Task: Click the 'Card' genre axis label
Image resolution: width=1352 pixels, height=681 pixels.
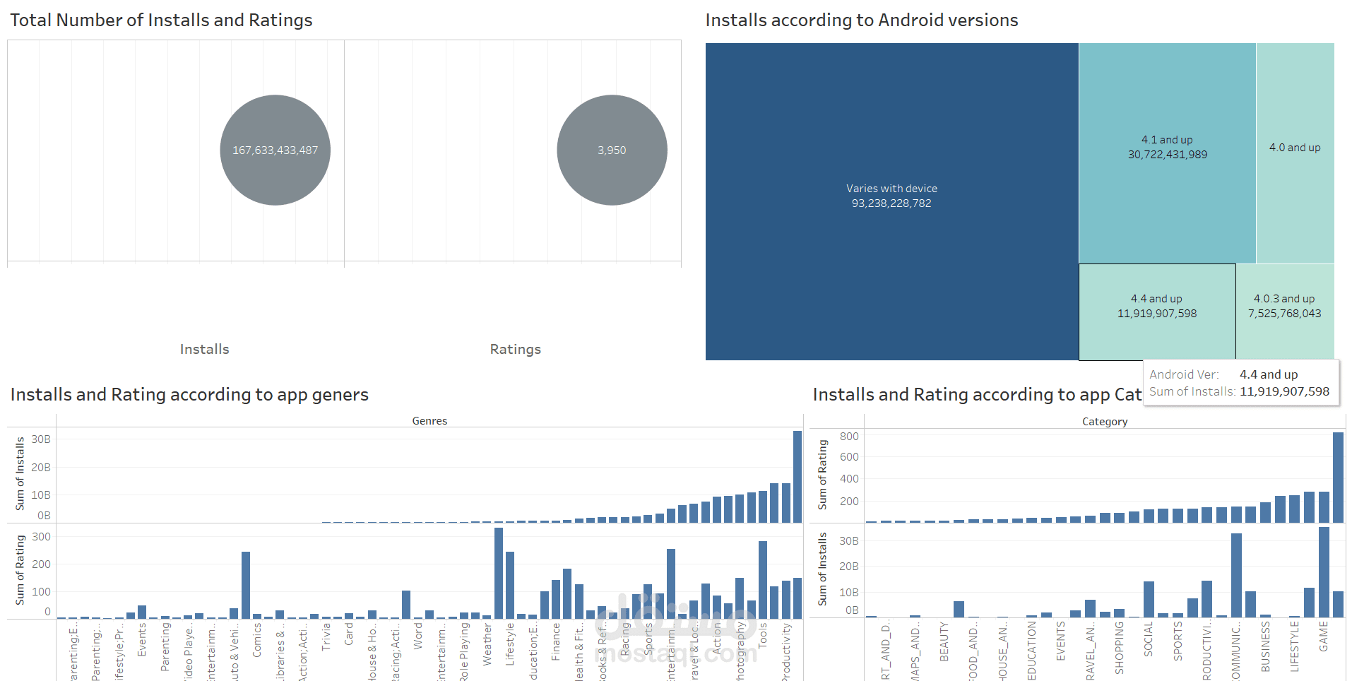Action: click(349, 634)
